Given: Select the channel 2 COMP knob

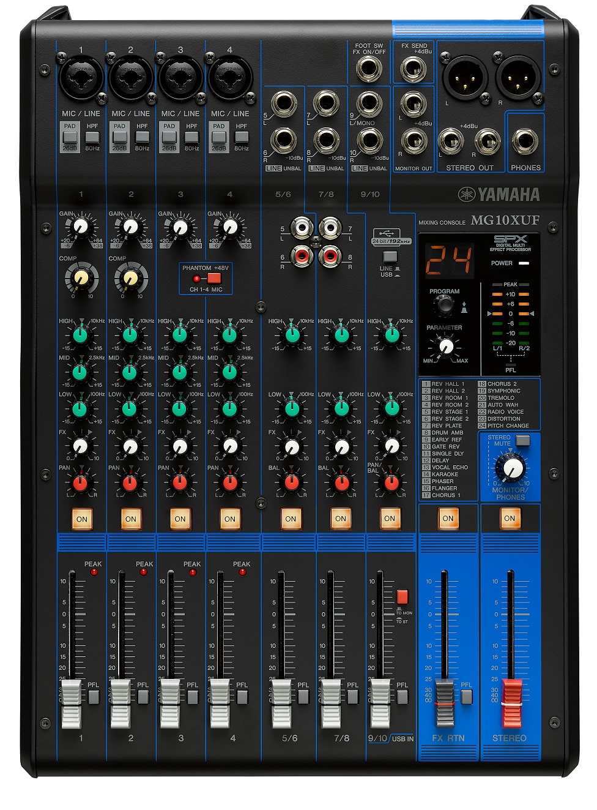Looking at the screenshot, I should click(x=130, y=279).
